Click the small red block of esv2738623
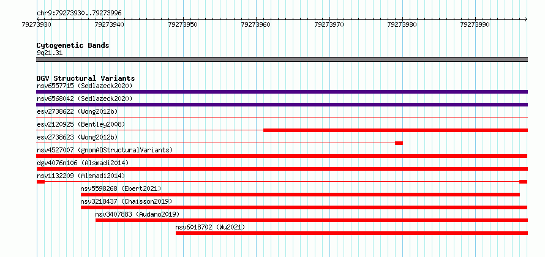 [x=399, y=143]
